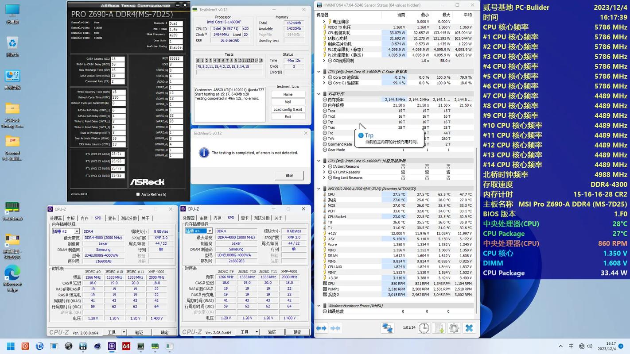Click the Exit button in TestMem5
The width and height of the screenshot is (630, 354).
pos(288,117)
